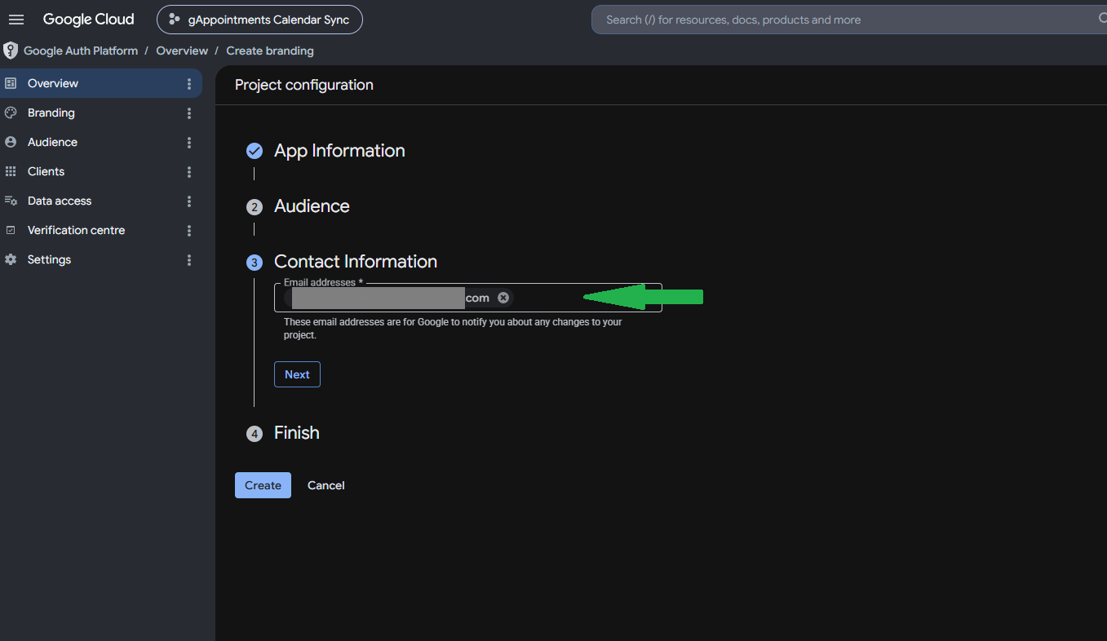Screen dimensions: 1107x641
Task: Click the Create button
Action: point(263,485)
